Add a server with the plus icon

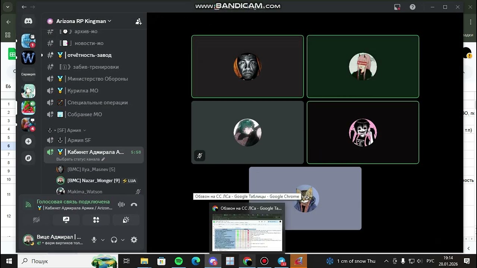point(28,141)
